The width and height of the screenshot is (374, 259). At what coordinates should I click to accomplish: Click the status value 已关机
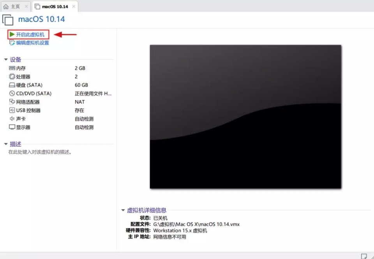(160, 218)
